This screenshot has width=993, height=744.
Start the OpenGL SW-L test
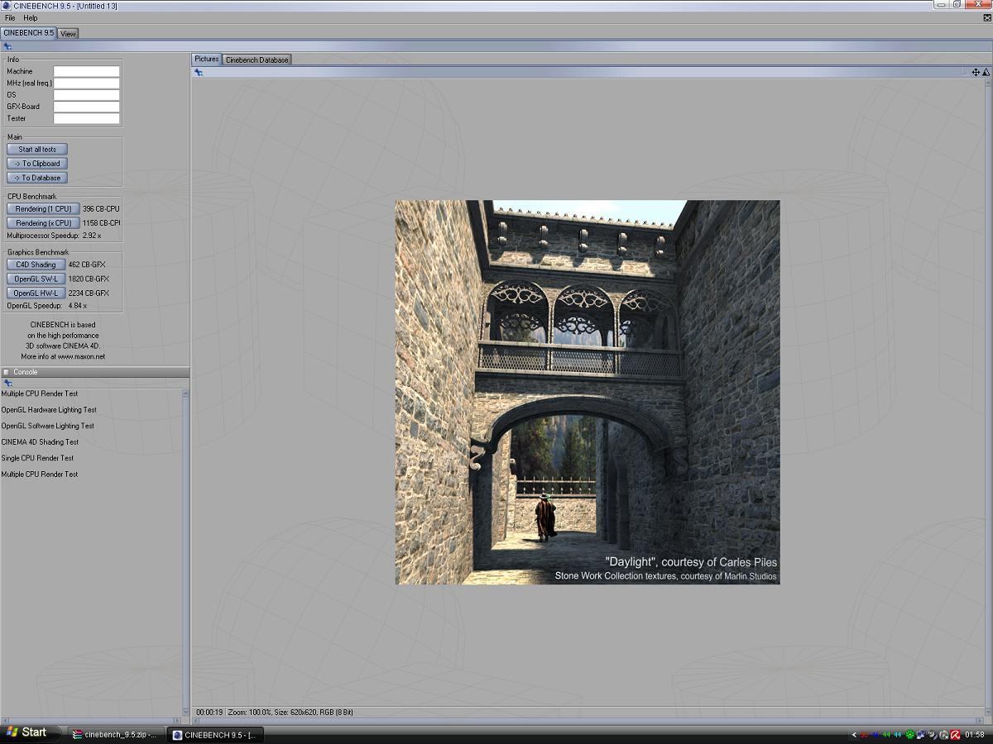tap(36, 279)
